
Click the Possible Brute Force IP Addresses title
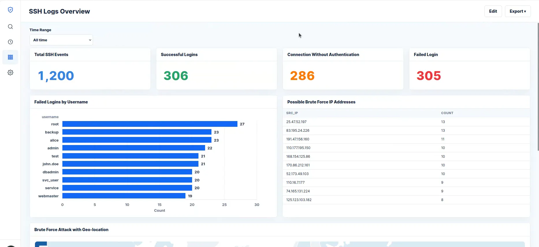coord(321,102)
